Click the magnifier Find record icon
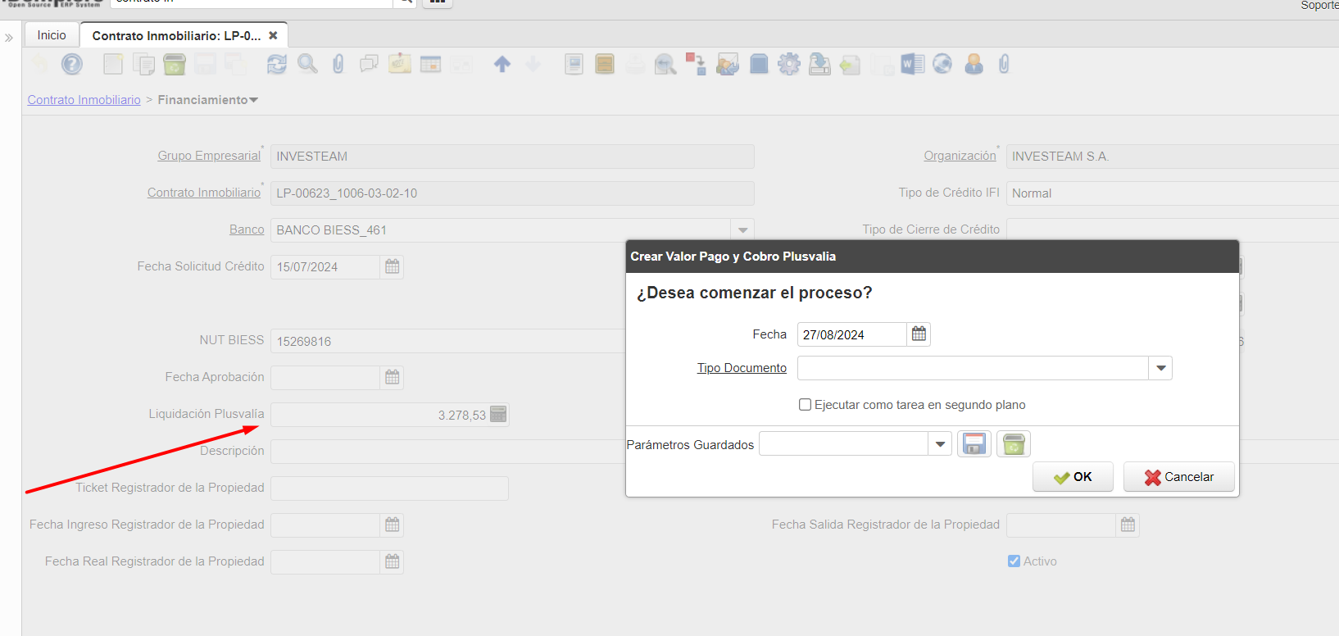The width and height of the screenshot is (1339, 636). [307, 64]
